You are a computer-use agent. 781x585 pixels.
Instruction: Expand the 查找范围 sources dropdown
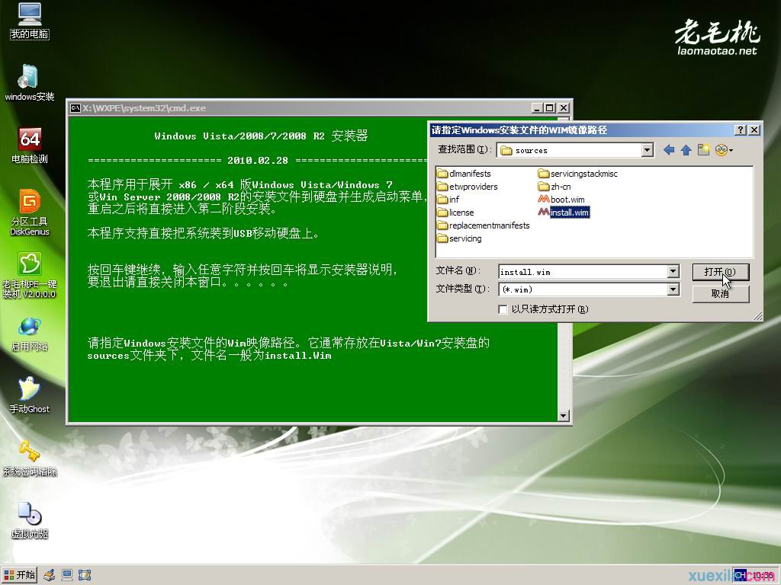tap(648, 150)
